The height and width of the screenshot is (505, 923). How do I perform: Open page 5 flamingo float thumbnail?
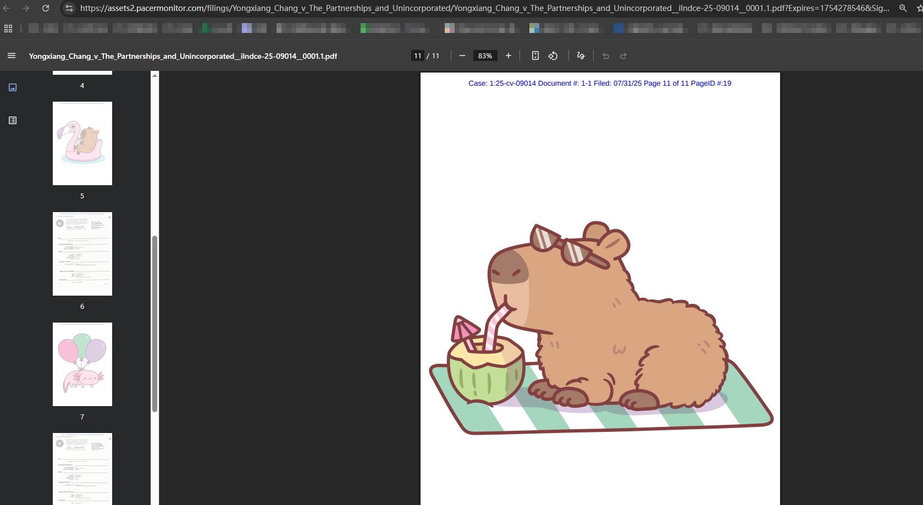[82, 143]
